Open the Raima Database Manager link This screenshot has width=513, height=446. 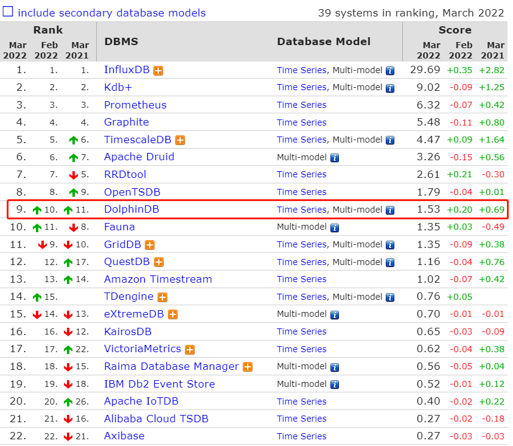click(172, 366)
